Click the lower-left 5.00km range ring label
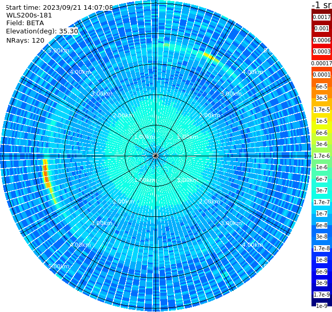This screenshot has height=312, width=332. pos(58,266)
